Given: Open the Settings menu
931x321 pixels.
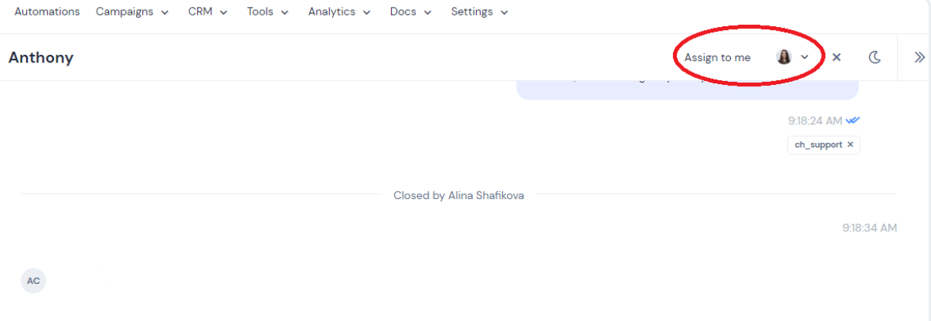Looking at the screenshot, I should 480,12.
